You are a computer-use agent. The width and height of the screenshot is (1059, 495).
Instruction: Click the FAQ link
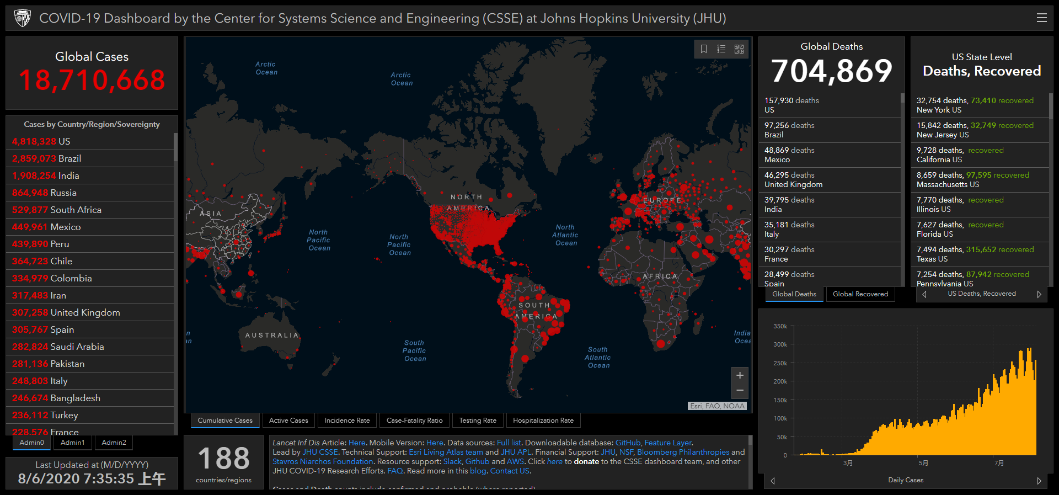tap(395, 471)
